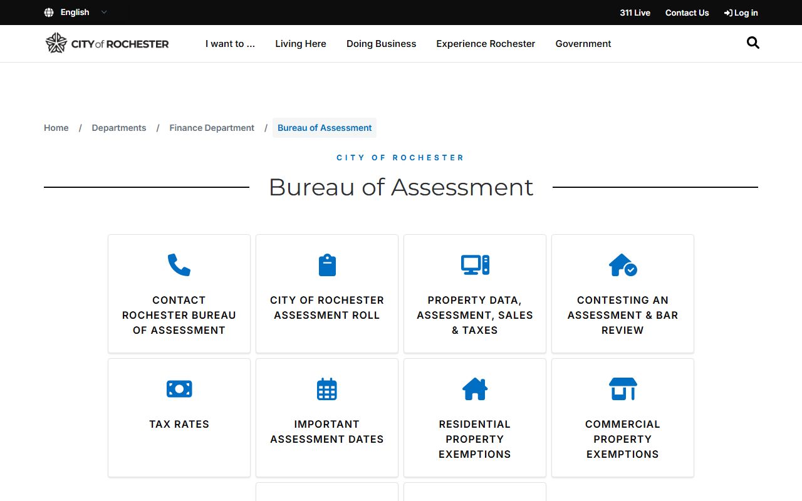Open Property Data, Assessment, Sales & Taxes label

[475, 315]
